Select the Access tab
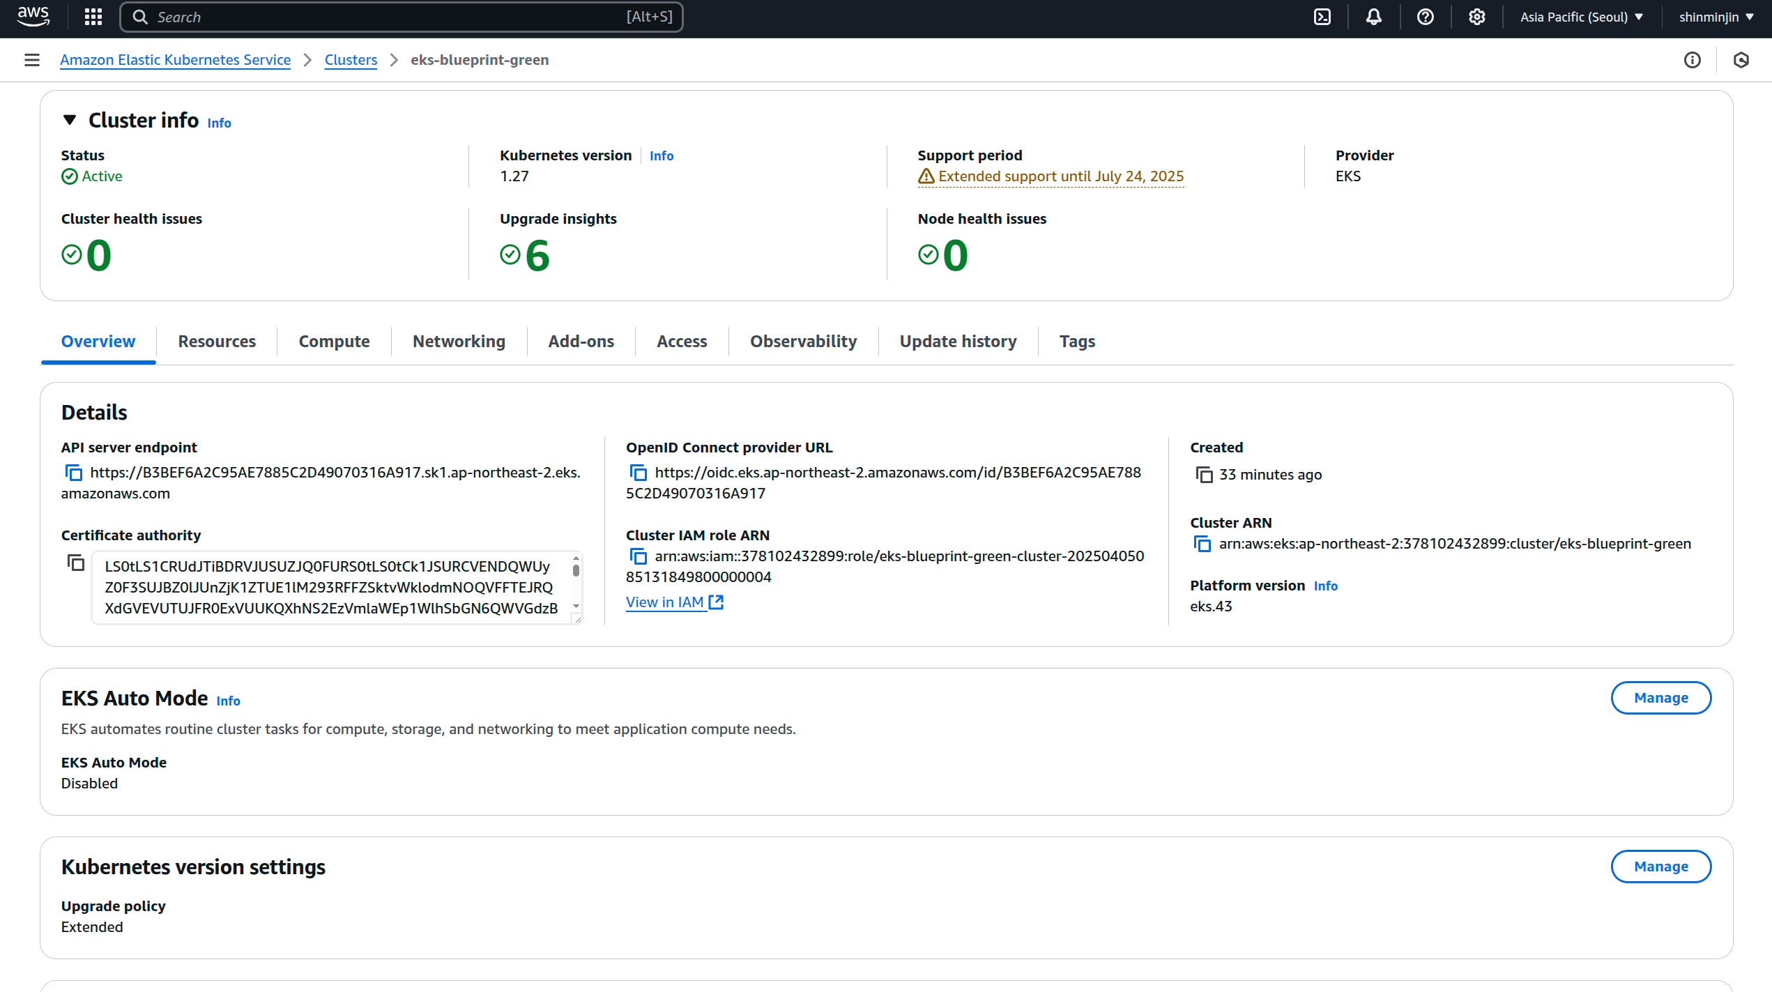 [682, 341]
